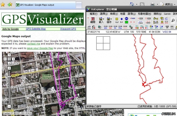This screenshot has height=116, width=177.
Task: Click the green C map comment icon
Action: pyautogui.click(x=126, y=22)
